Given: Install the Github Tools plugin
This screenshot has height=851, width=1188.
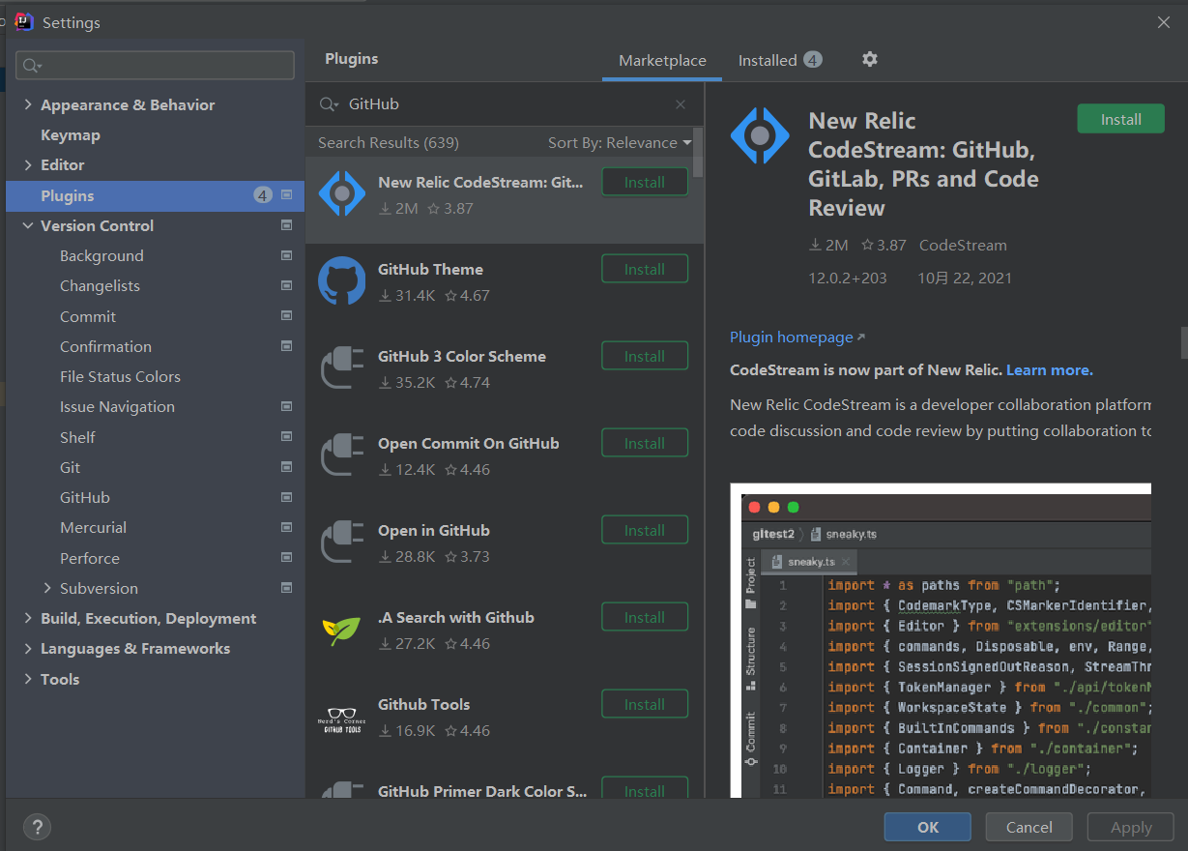Looking at the screenshot, I should tap(645, 704).
